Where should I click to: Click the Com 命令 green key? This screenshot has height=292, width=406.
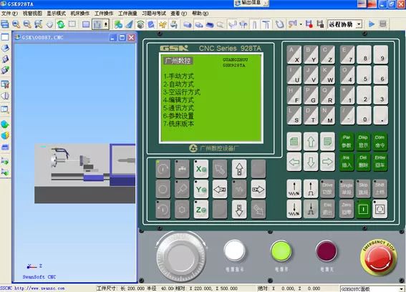click(x=380, y=142)
